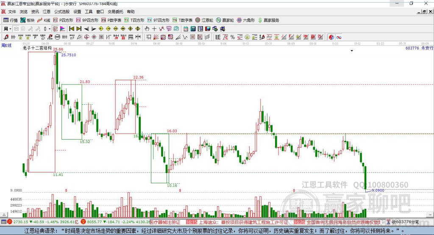Screen dimensions: 434x235
Task: Jump to the first bar icon
Action: (x=71, y=28)
